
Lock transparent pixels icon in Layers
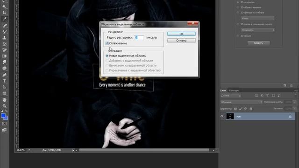click(x=235, y=109)
